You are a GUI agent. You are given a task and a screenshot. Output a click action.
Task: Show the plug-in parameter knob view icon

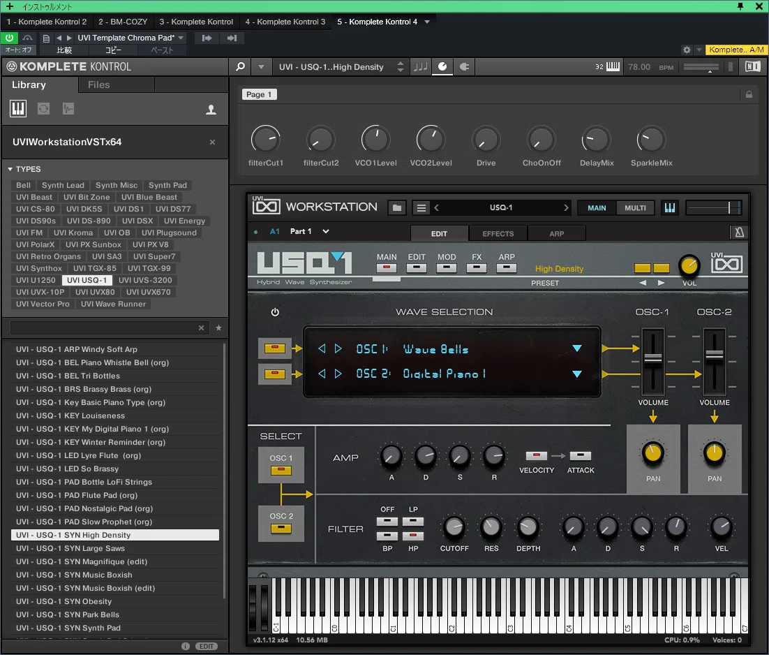(442, 67)
